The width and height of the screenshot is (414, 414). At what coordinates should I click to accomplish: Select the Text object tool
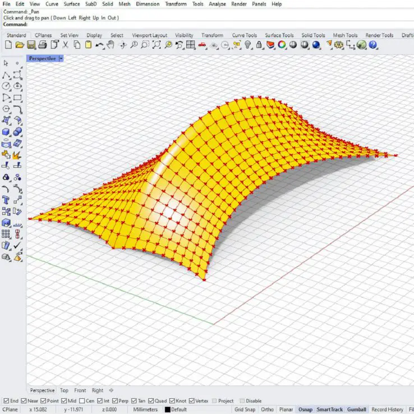click(x=6, y=200)
